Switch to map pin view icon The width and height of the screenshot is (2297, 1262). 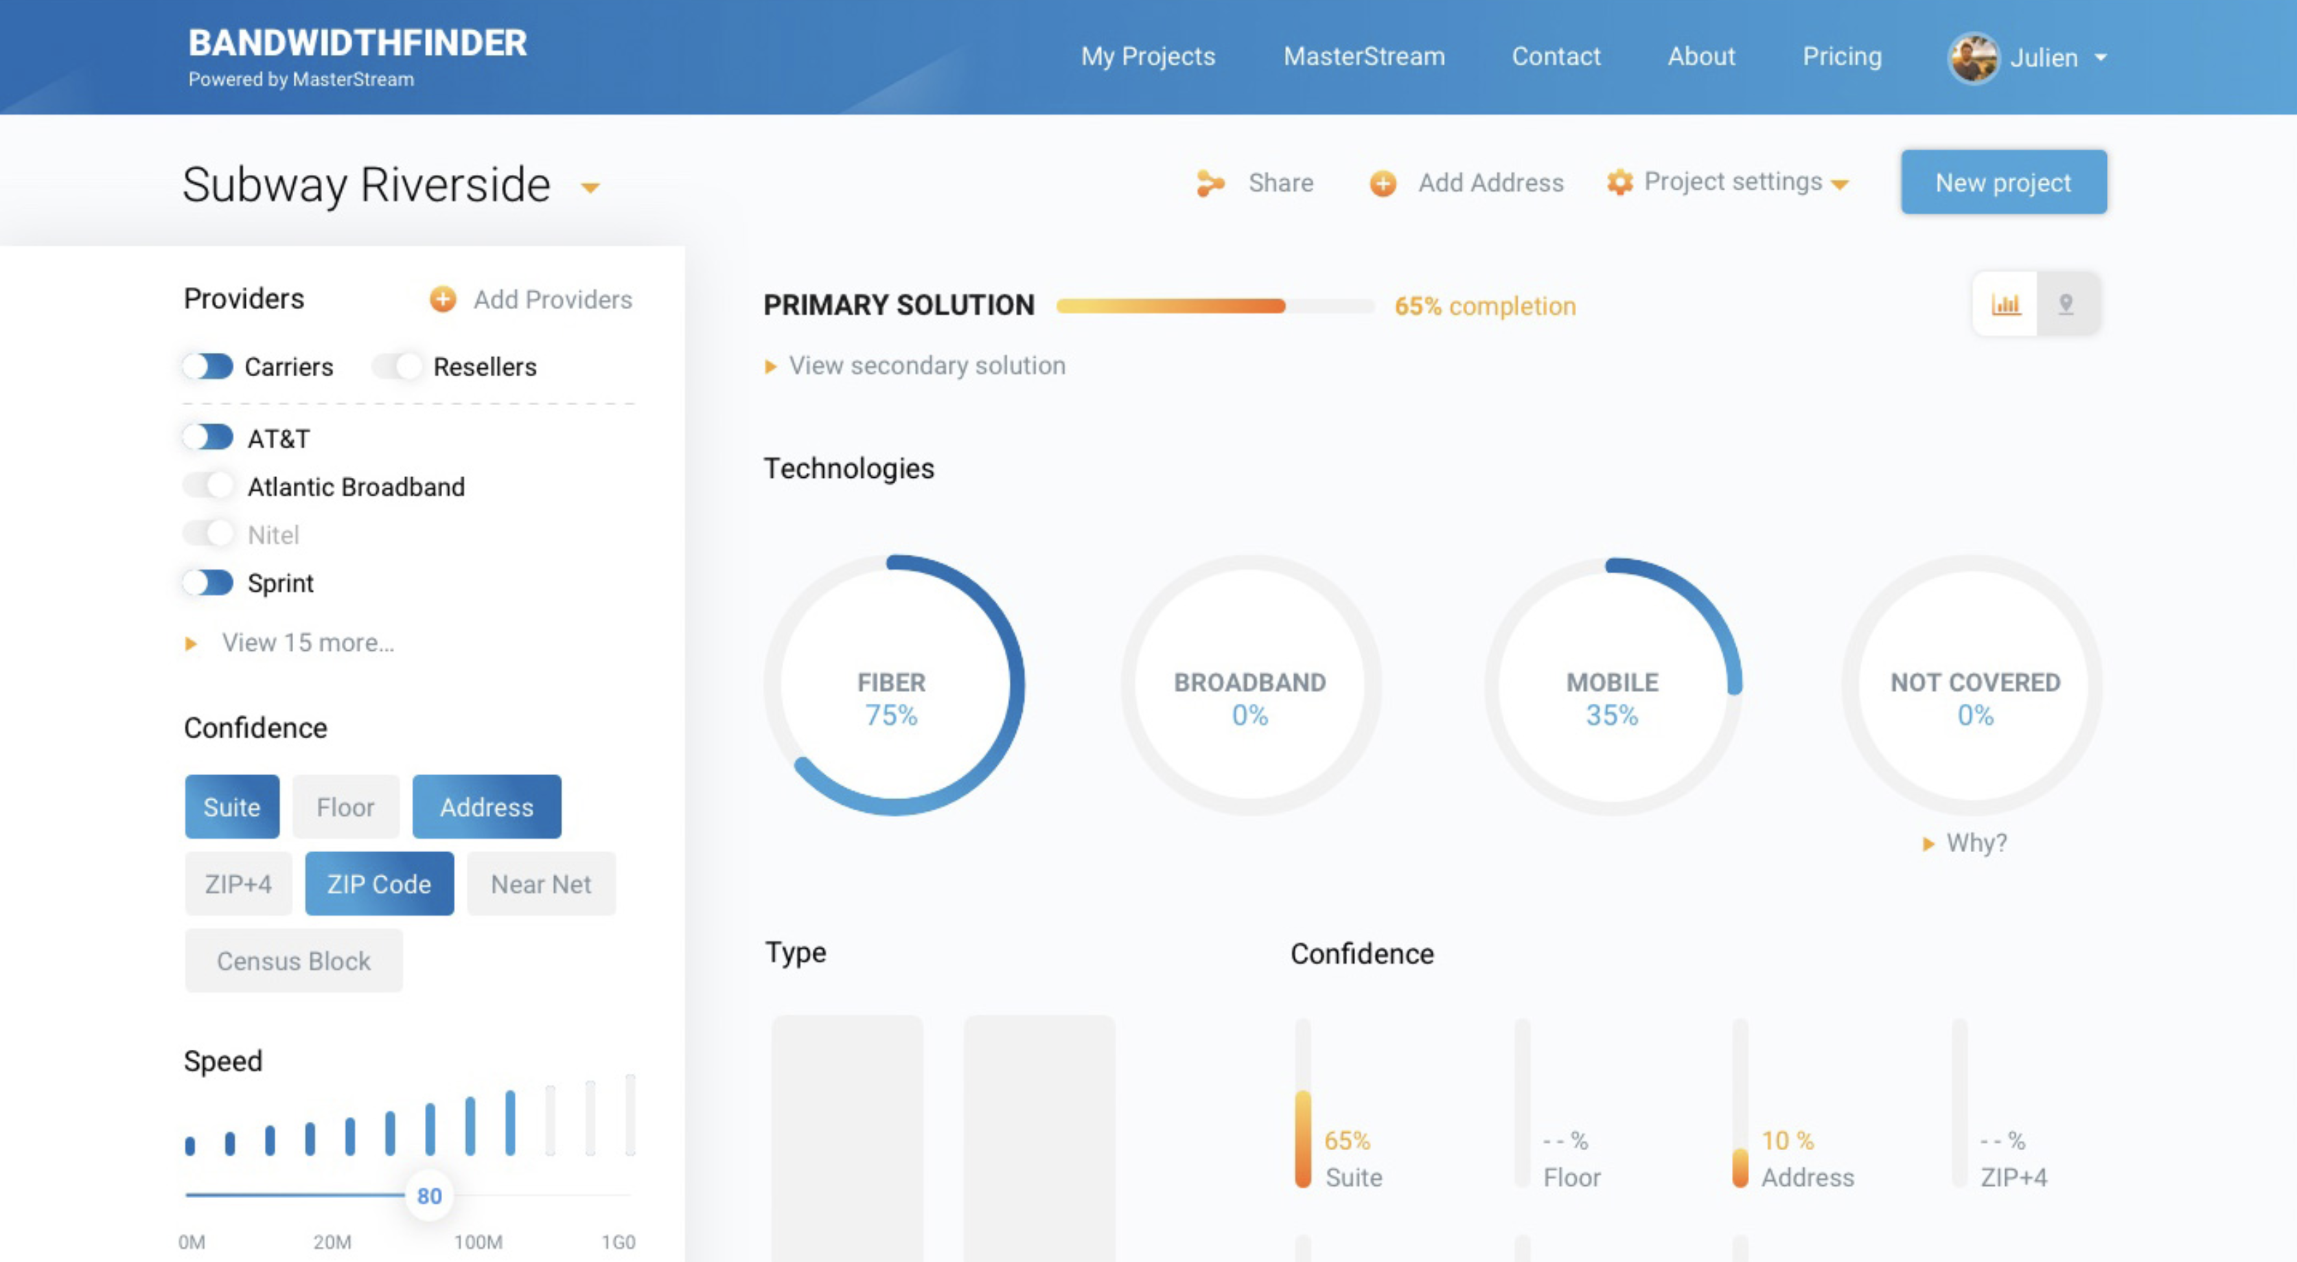tap(2066, 304)
